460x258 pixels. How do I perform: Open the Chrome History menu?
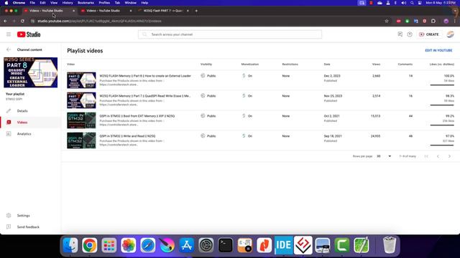point(68,3)
